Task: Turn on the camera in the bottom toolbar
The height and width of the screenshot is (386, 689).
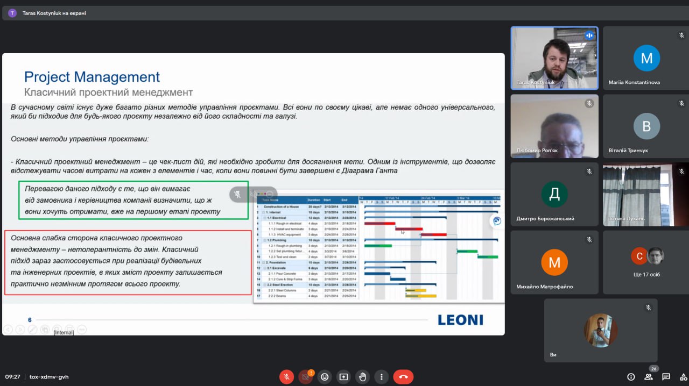Action: (305, 377)
